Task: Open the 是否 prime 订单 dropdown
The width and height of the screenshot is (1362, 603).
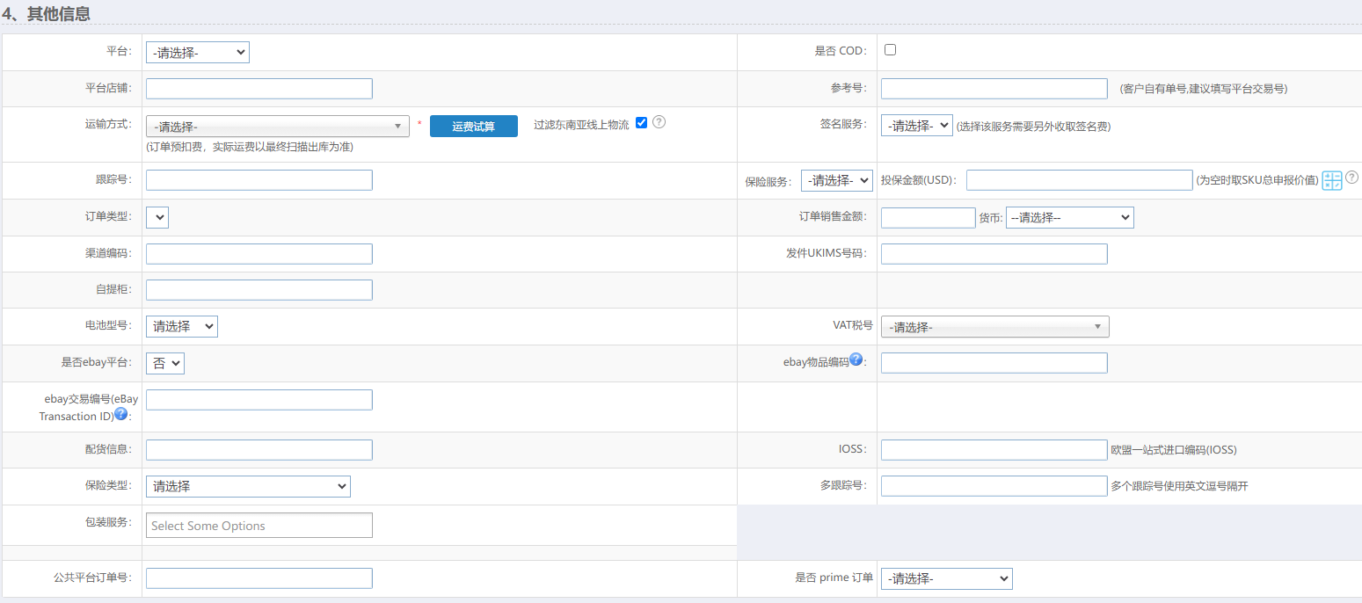Action: click(x=946, y=578)
